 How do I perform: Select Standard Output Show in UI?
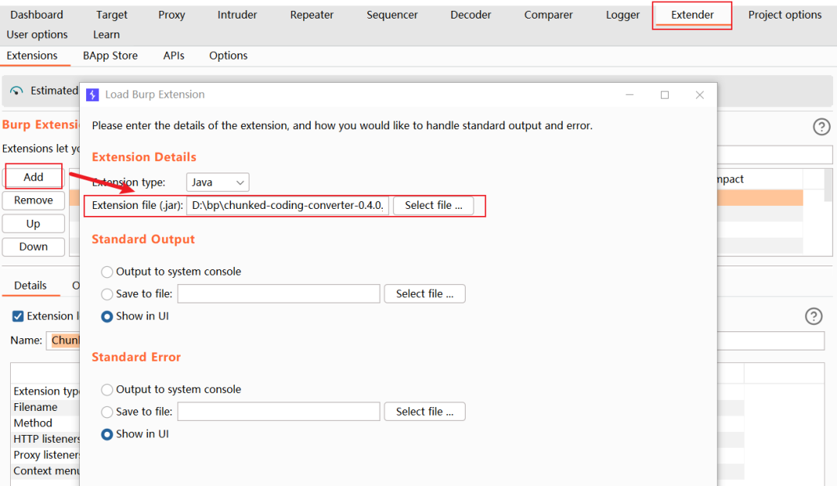107,317
